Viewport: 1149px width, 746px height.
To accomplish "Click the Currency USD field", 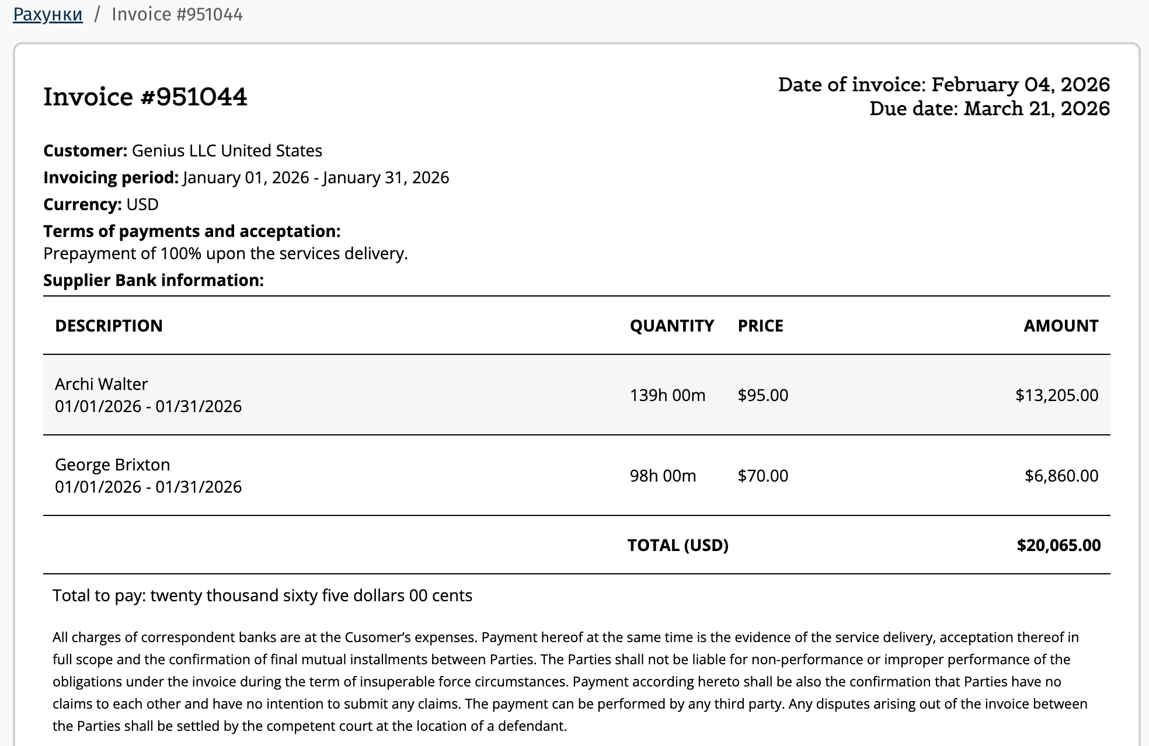I will (101, 204).
